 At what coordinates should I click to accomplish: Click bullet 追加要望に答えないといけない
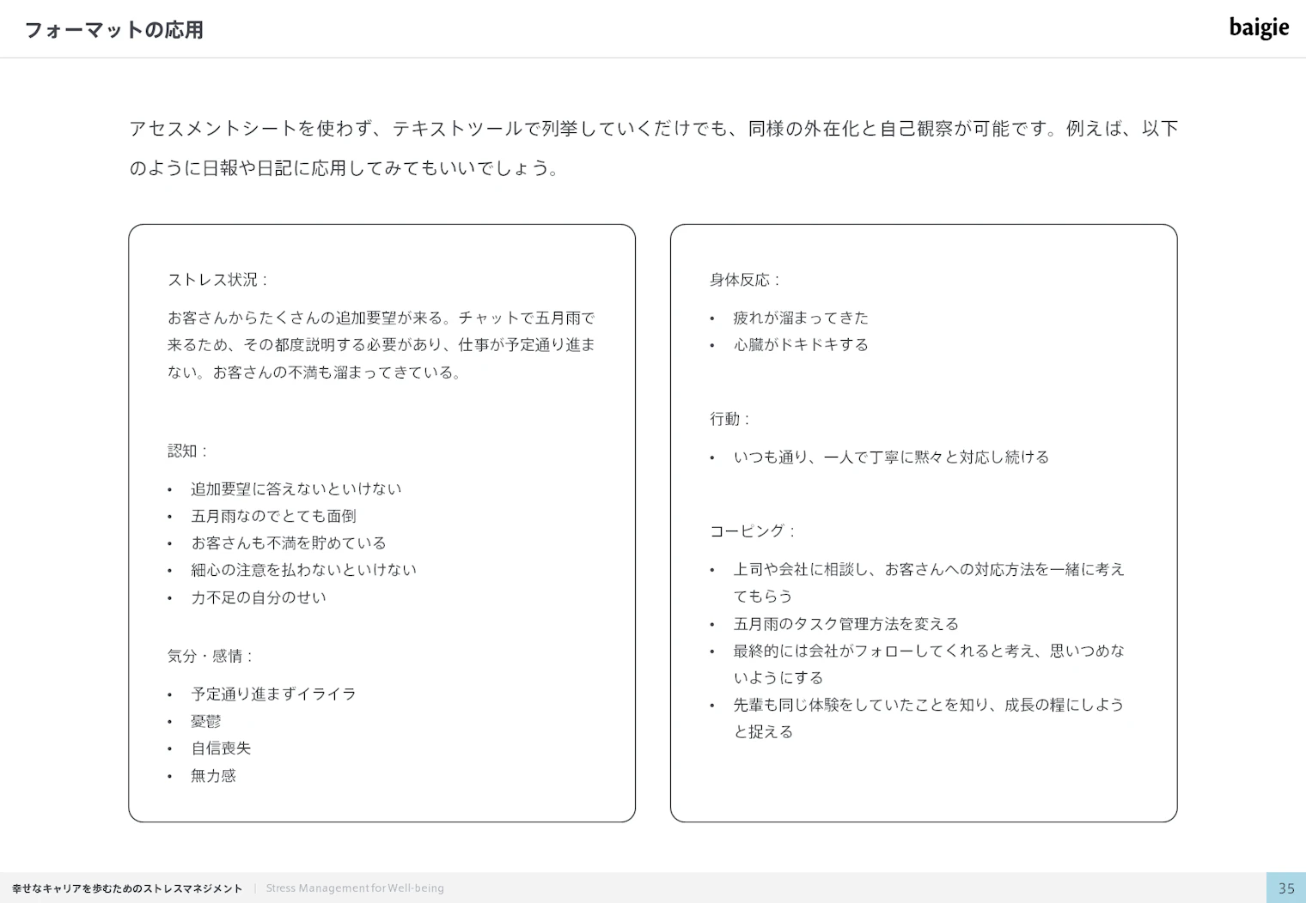pyautogui.click(x=296, y=489)
